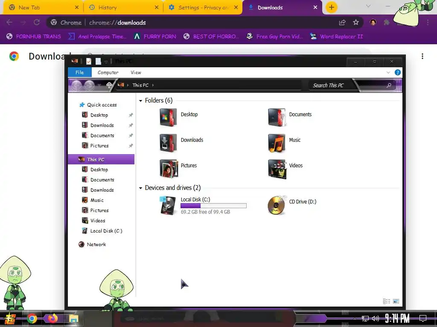Open the Downloads folder icon in Folders

tap(168, 143)
